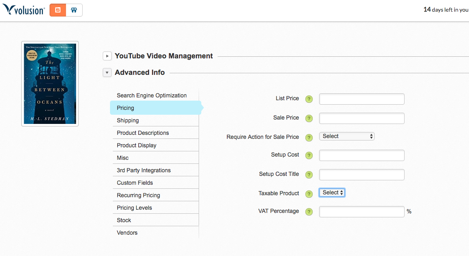Screen dimensions: 469x256
Task: Open the Vendors tab
Action: (127, 233)
